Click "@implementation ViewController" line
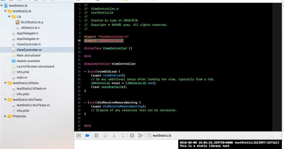 (x=110, y=64)
